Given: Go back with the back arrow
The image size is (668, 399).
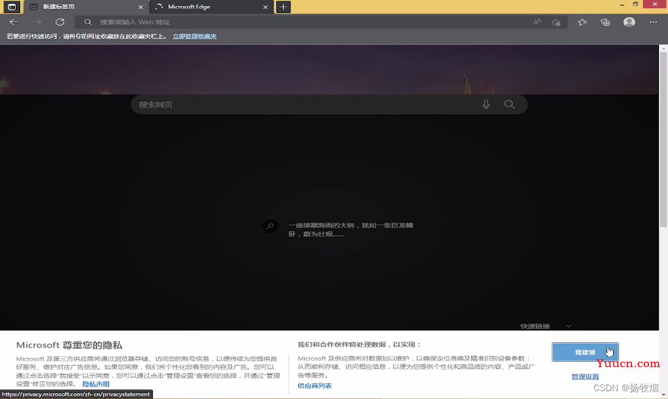Looking at the screenshot, I should point(14,22).
